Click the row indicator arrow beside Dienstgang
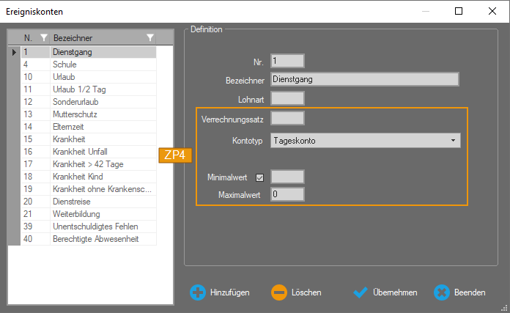This screenshot has height=313, width=510. coord(14,52)
